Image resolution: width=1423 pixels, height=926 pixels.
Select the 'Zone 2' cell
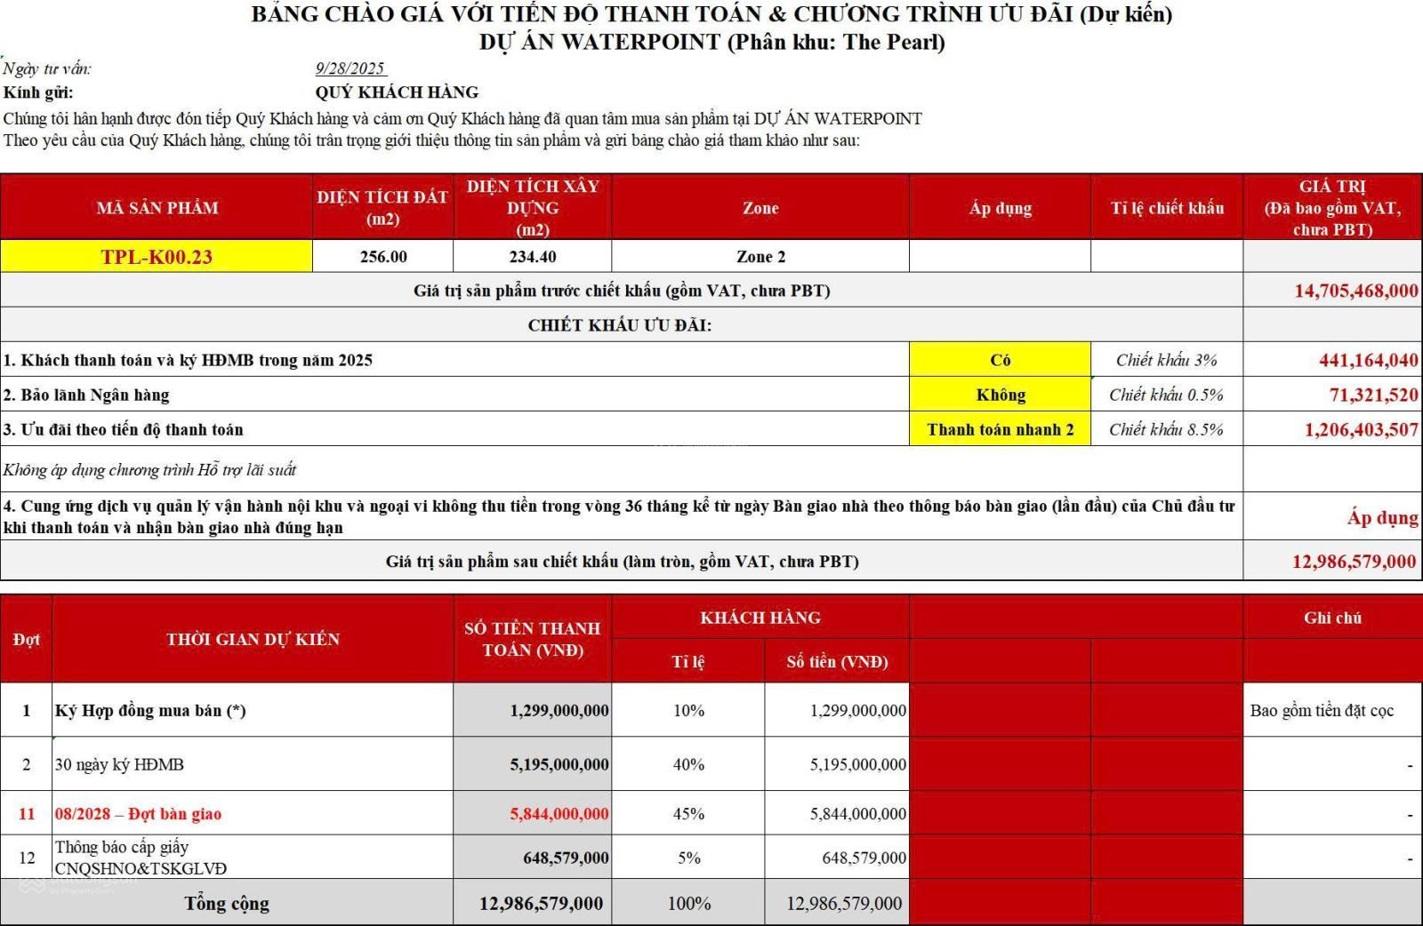(760, 257)
